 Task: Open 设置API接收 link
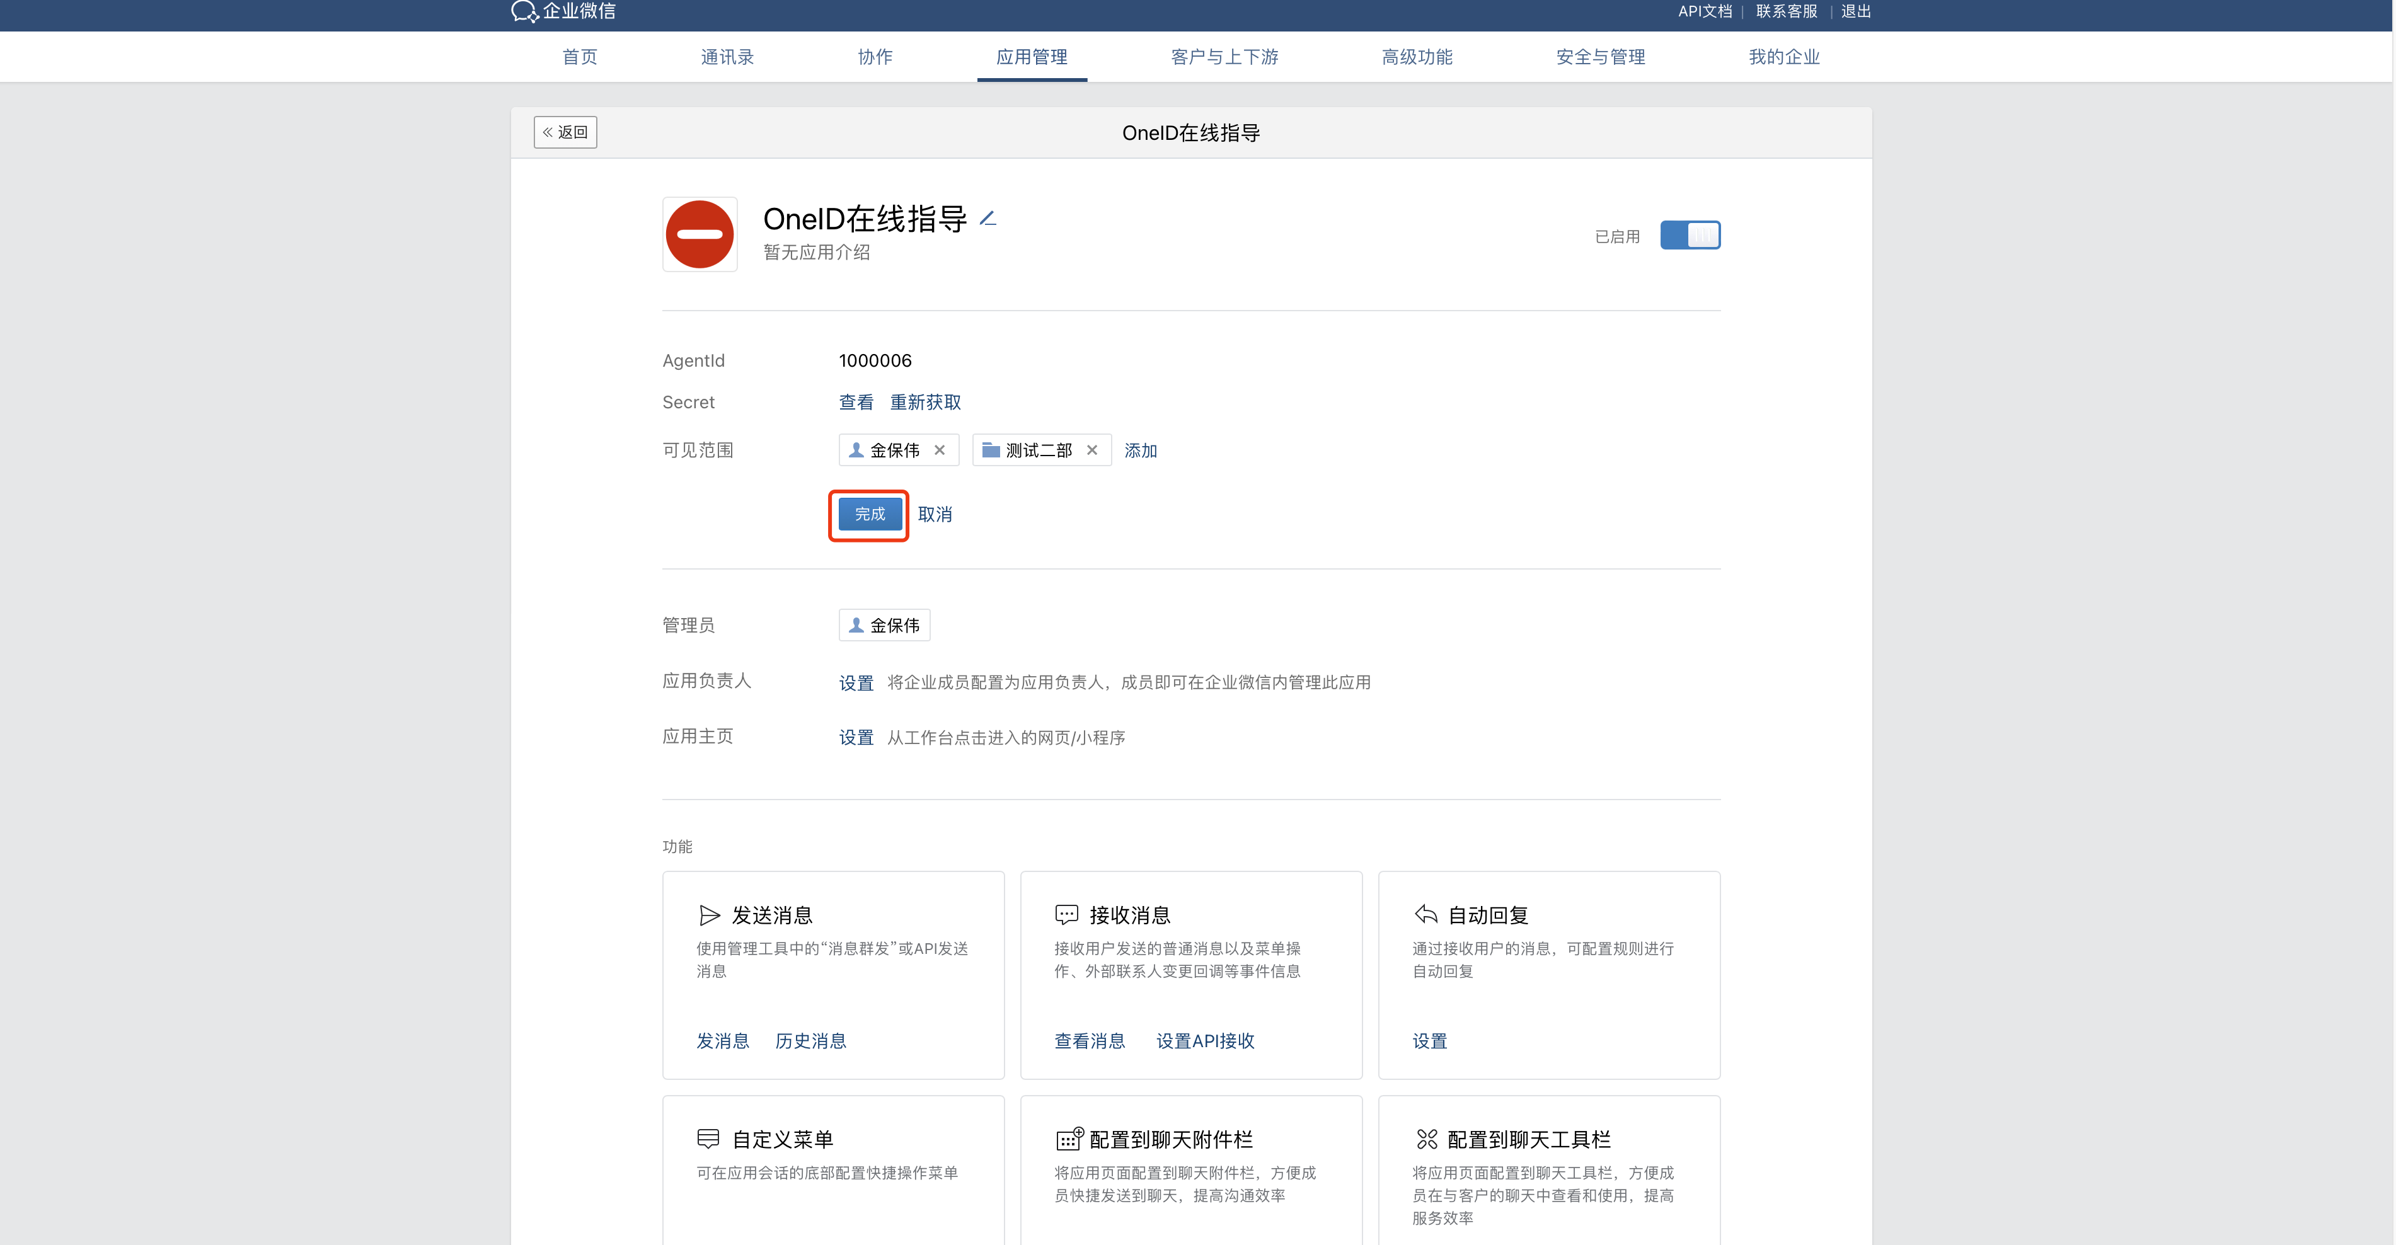point(1204,1041)
